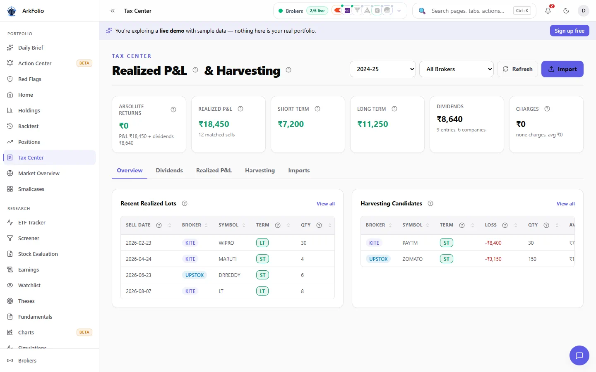Image resolution: width=596 pixels, height=372 pixels.
Task: Click the ZOMATO harvesting candidate
Action: pos(413,259)
